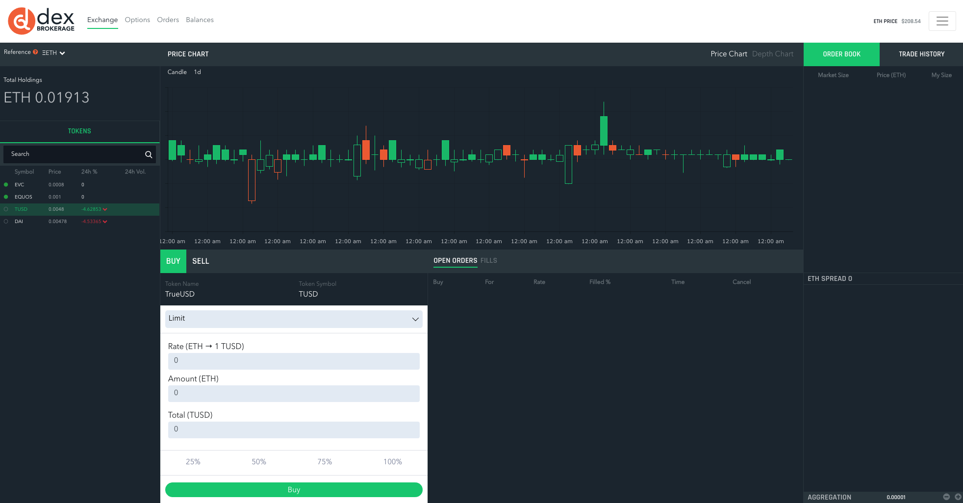
Task: Switch to the Sell tab
Action: pyautogui.click(x=201, y=261)
